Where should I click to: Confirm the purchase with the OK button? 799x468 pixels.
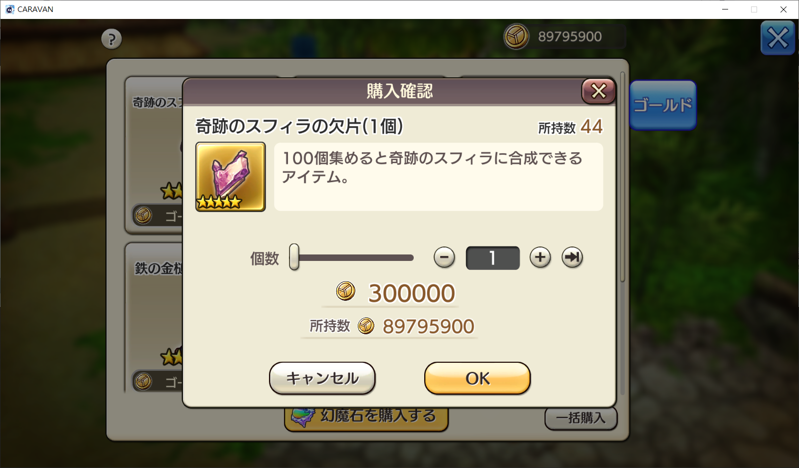[x=477, y=378]
